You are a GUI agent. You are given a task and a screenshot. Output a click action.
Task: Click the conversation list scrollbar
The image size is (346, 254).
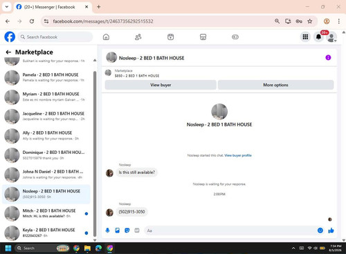[95, 154]
